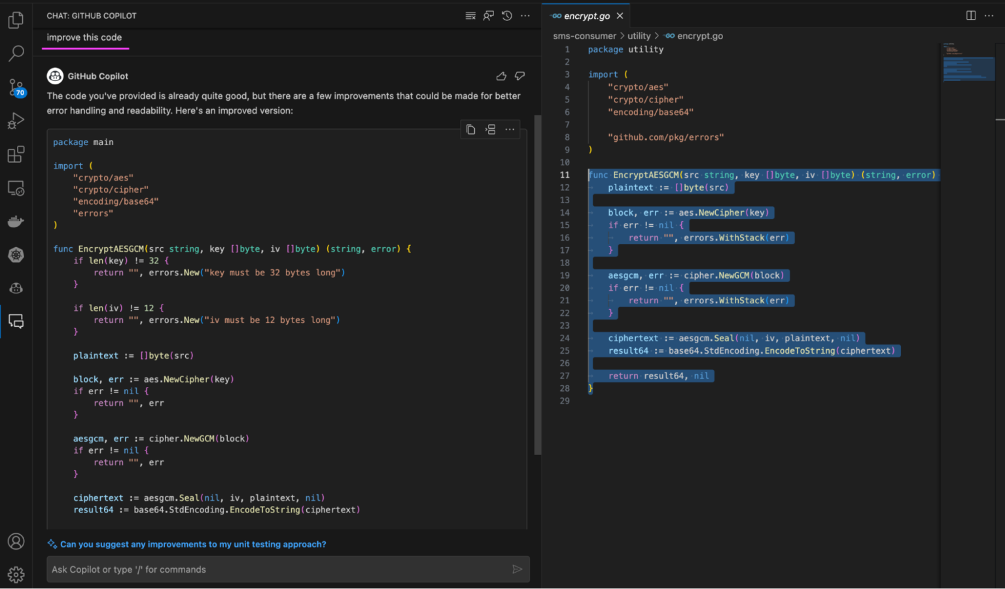The height and width of the screenshot is (589, 1005).
Task: Open the Explorer view in activity bar
Action: point(16,20)
